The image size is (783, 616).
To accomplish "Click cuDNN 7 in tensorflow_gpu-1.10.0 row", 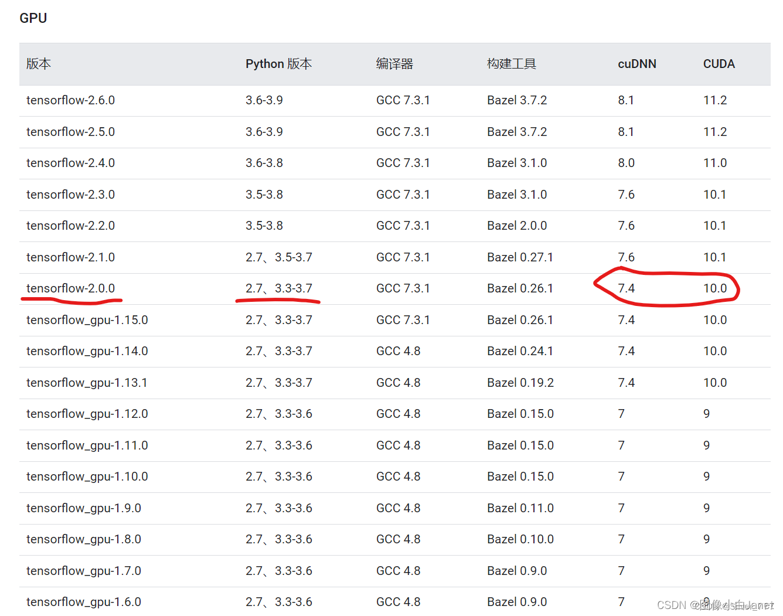I will (621, 477).
